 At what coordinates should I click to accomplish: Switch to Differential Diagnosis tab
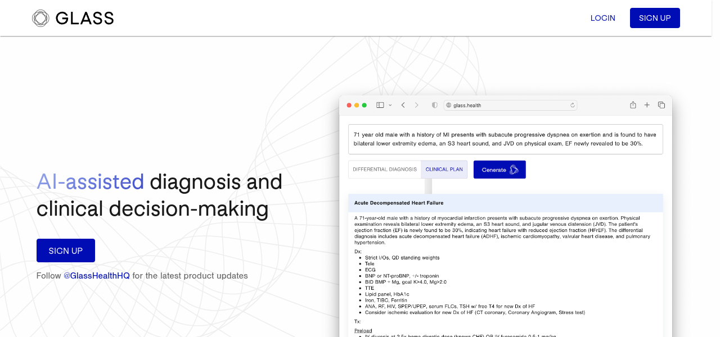385,169
